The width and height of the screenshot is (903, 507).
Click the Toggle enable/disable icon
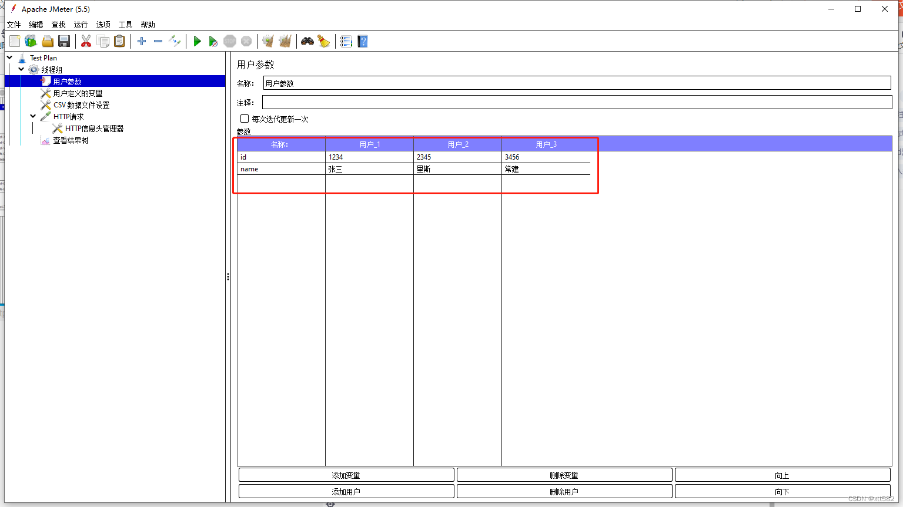(x=175, y=41)
